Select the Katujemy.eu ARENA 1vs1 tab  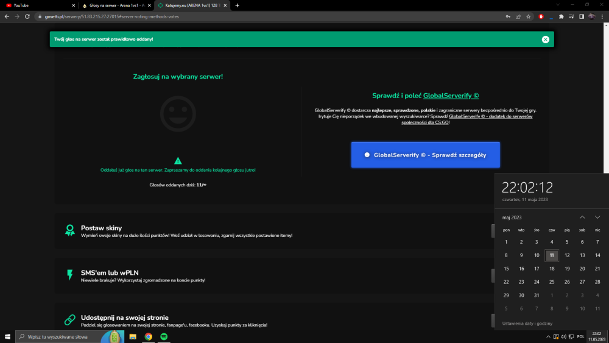[x=192, y=5]
